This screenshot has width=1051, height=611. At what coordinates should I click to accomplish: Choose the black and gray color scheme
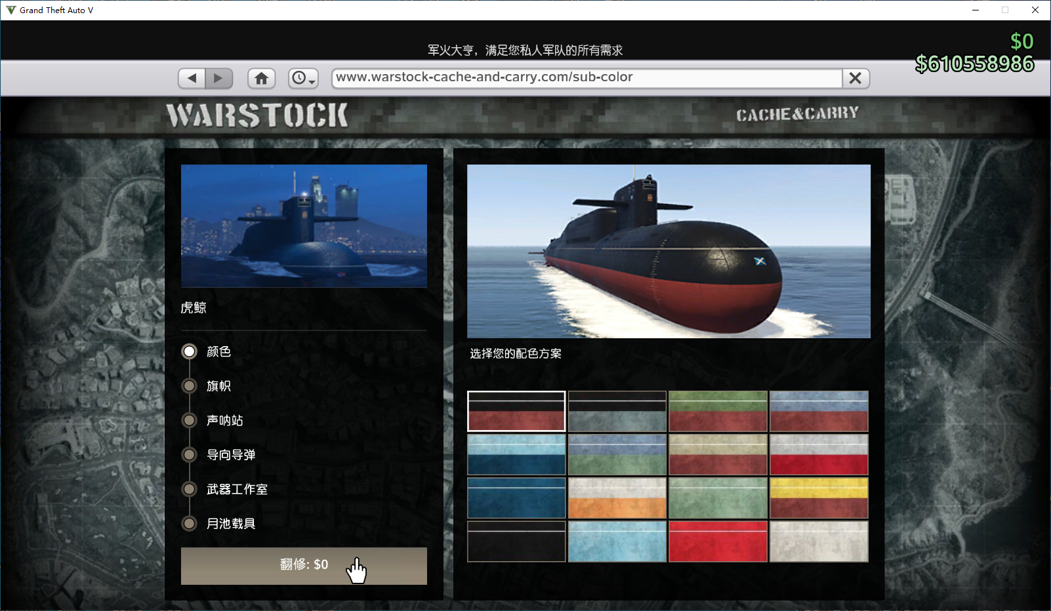click(x=617, y=412)
